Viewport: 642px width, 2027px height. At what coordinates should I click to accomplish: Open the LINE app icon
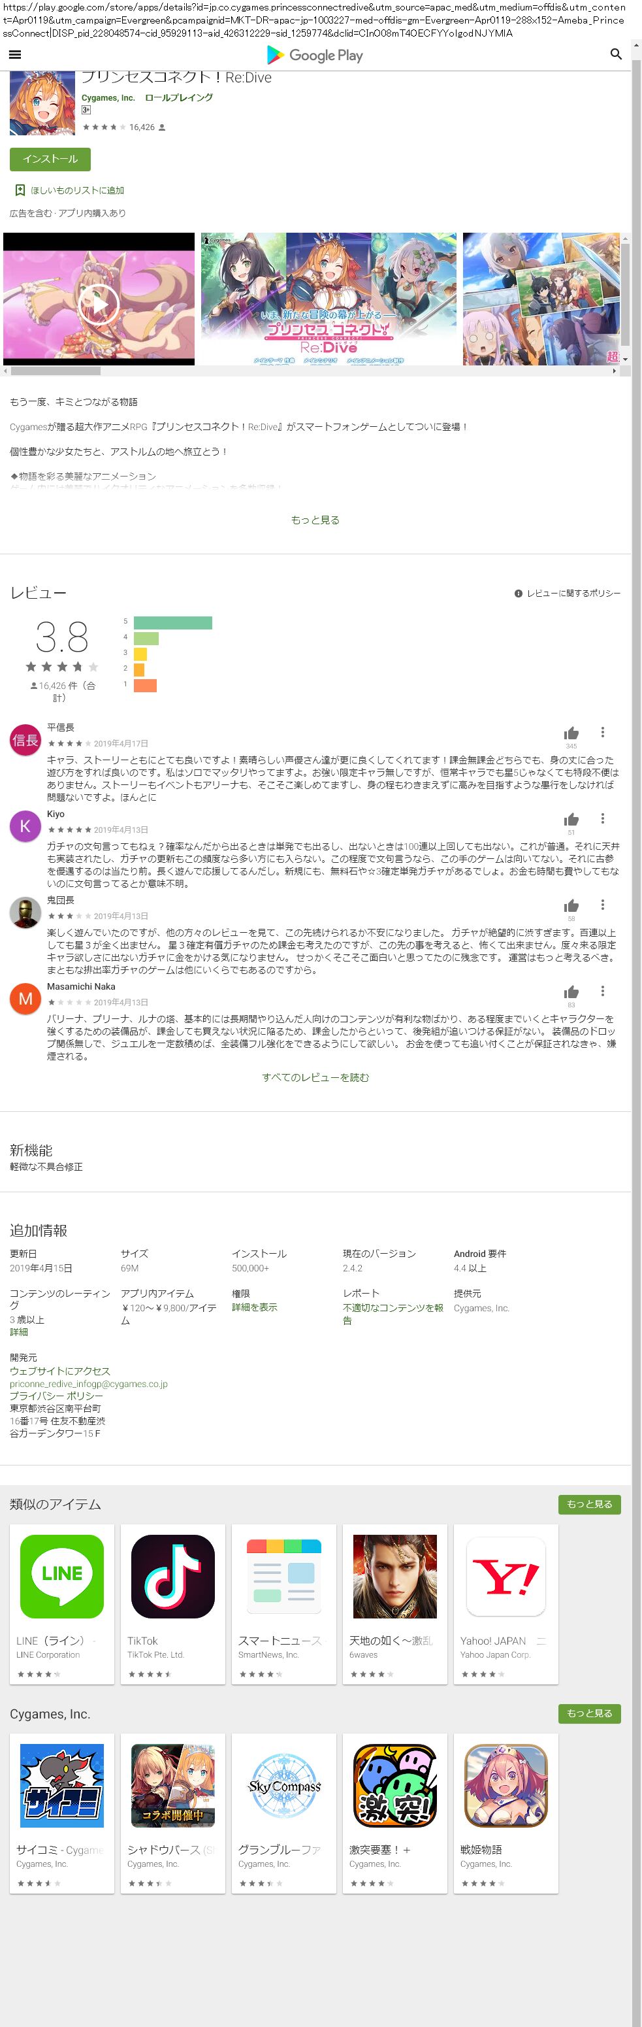pos(61,1576)
